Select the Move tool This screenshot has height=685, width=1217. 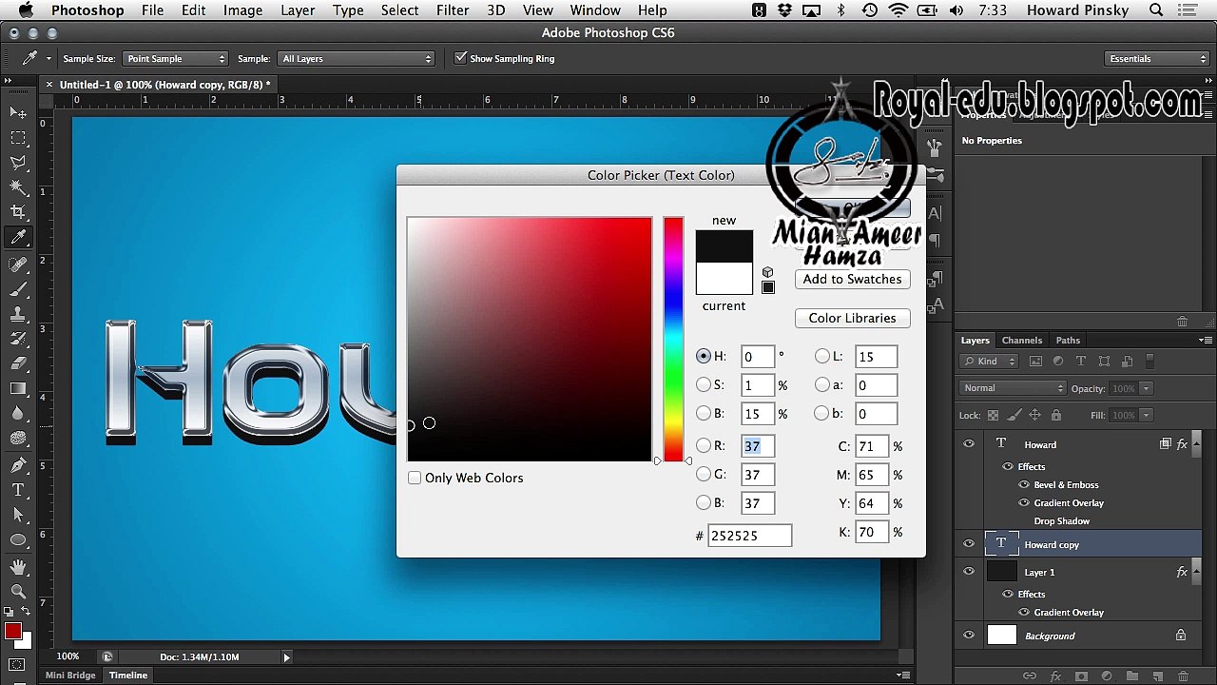pyautogui.click(x=18, y=113)
